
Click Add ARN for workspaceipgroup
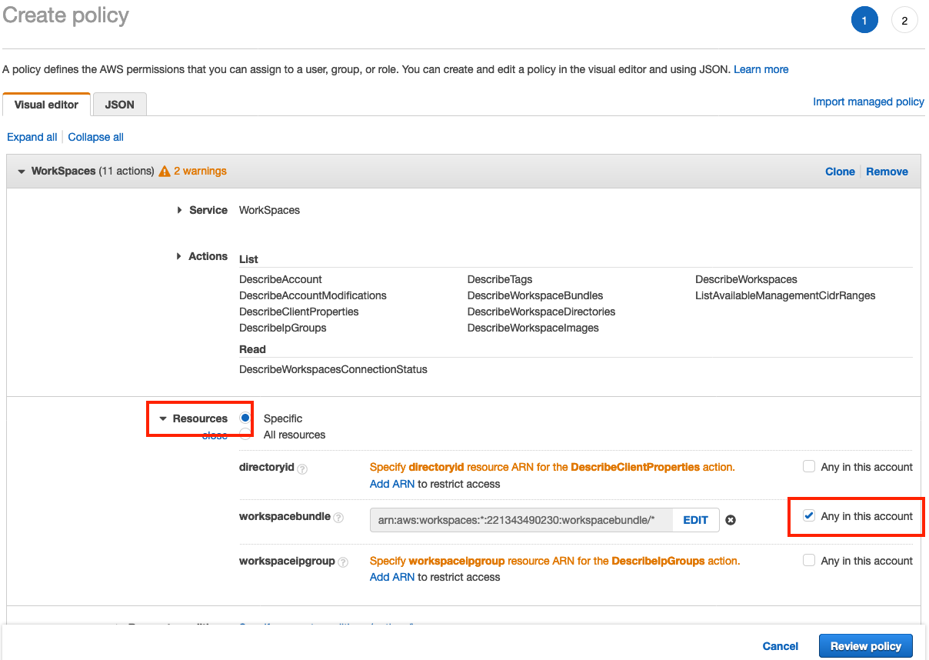(x=392, y=577)
